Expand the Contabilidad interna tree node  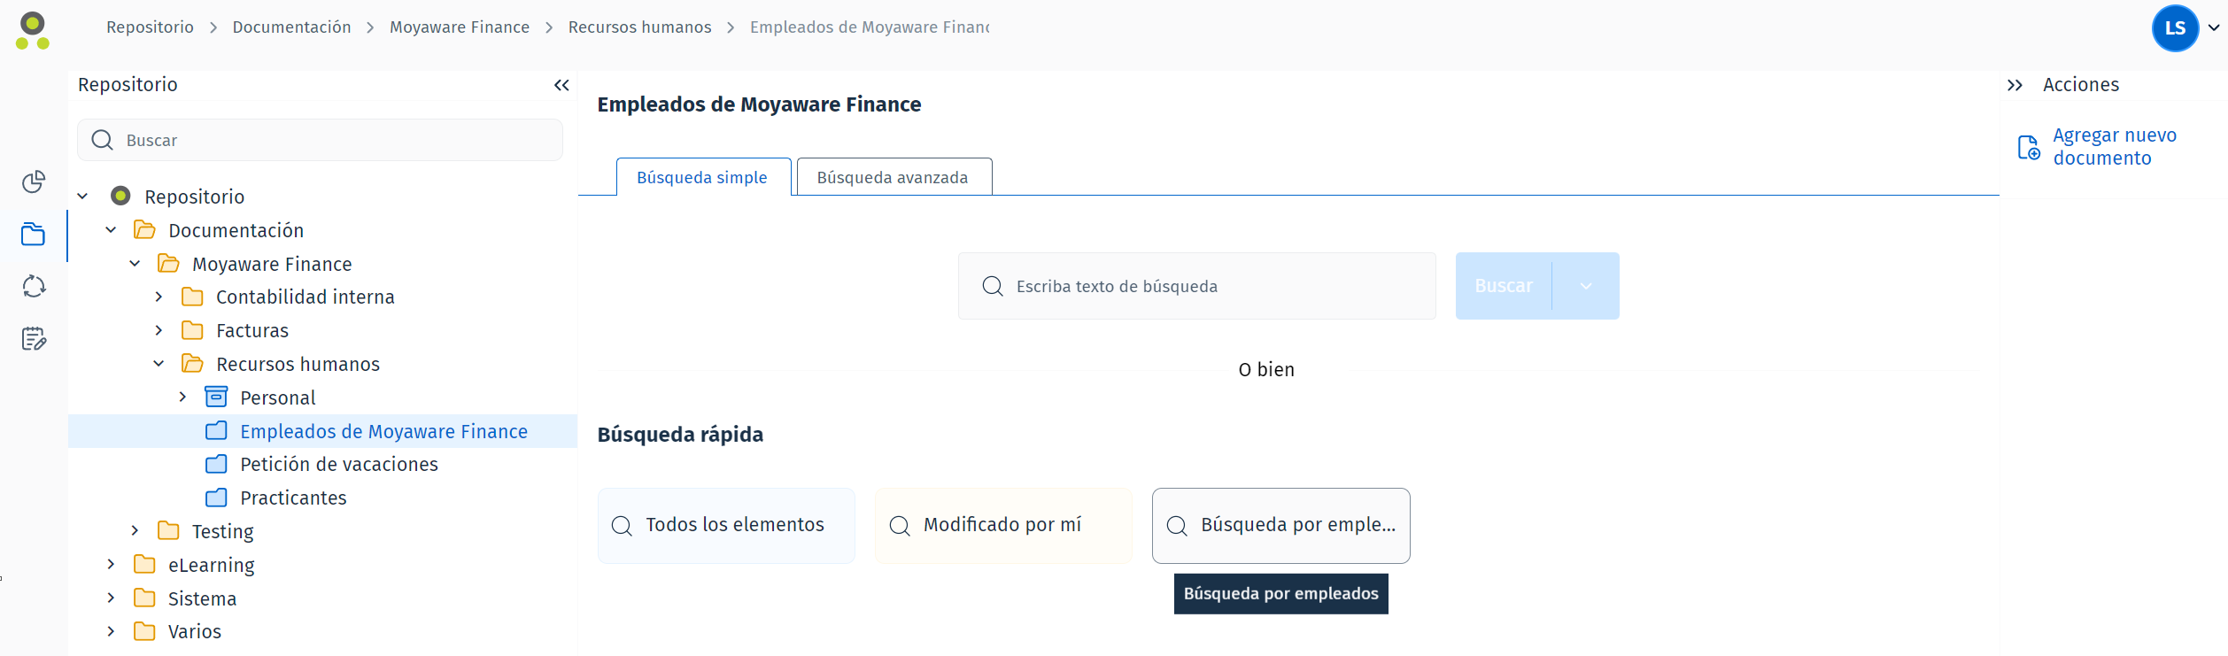pos(159,297)
